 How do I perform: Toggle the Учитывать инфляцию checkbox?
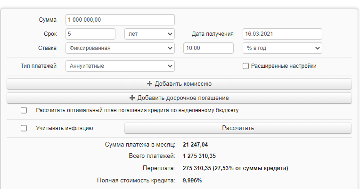(24, 128)
